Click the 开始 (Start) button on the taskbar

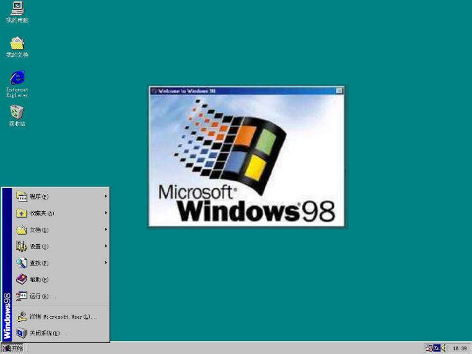click(x=13, y=348)
